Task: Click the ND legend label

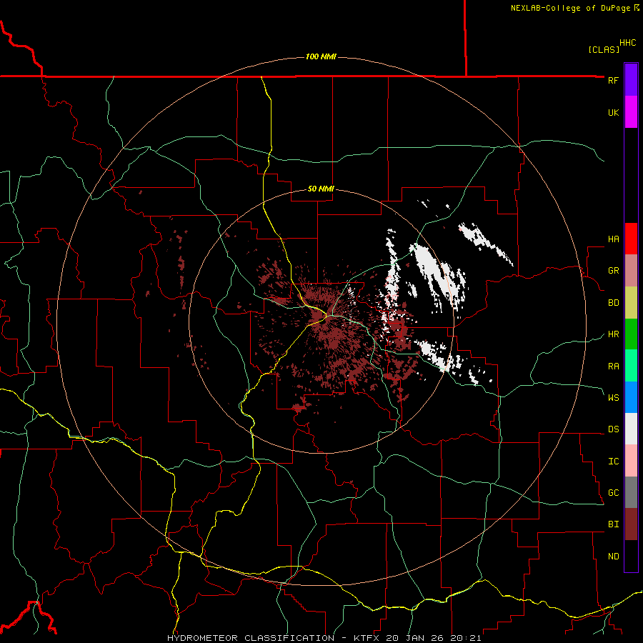Action: tap(613, 556)
